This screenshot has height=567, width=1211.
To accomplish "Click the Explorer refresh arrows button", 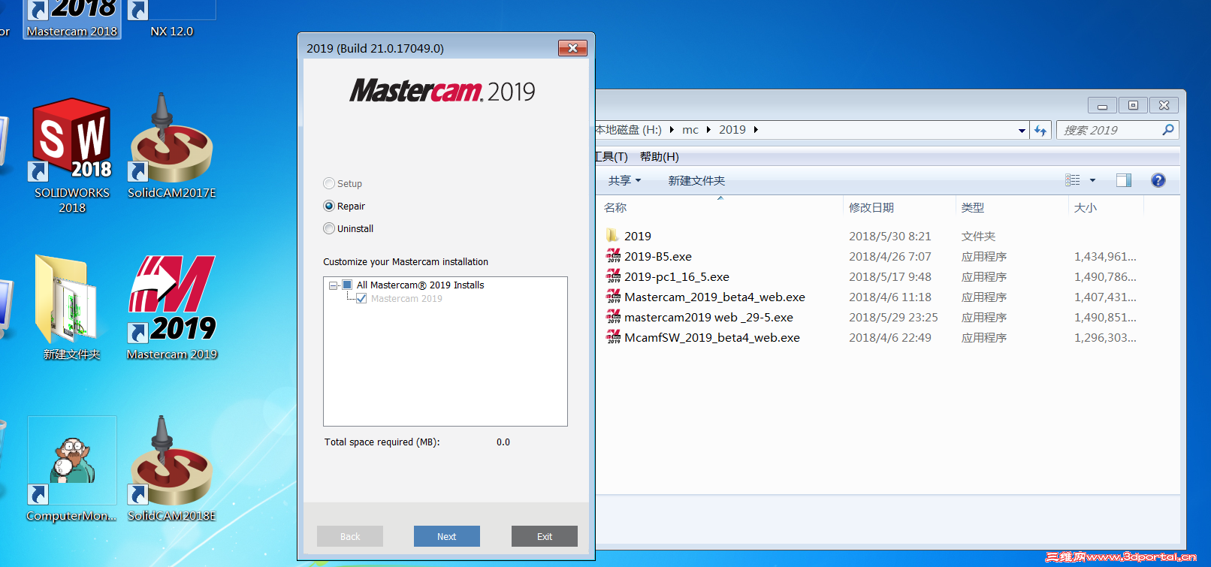I will pyautogui.click(x=1040, y=130).
